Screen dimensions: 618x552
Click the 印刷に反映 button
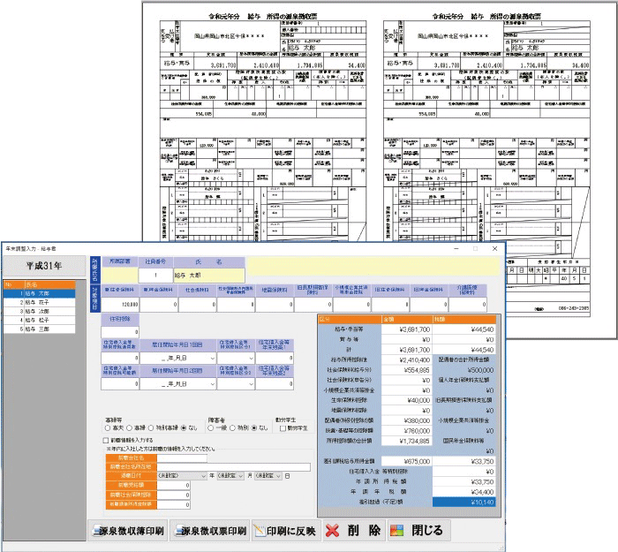coord(286,530)
